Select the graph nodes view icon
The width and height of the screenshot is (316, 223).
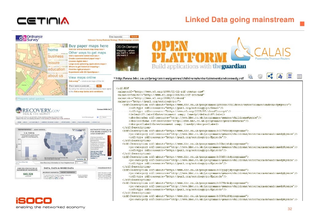click(x=270, y=76)
